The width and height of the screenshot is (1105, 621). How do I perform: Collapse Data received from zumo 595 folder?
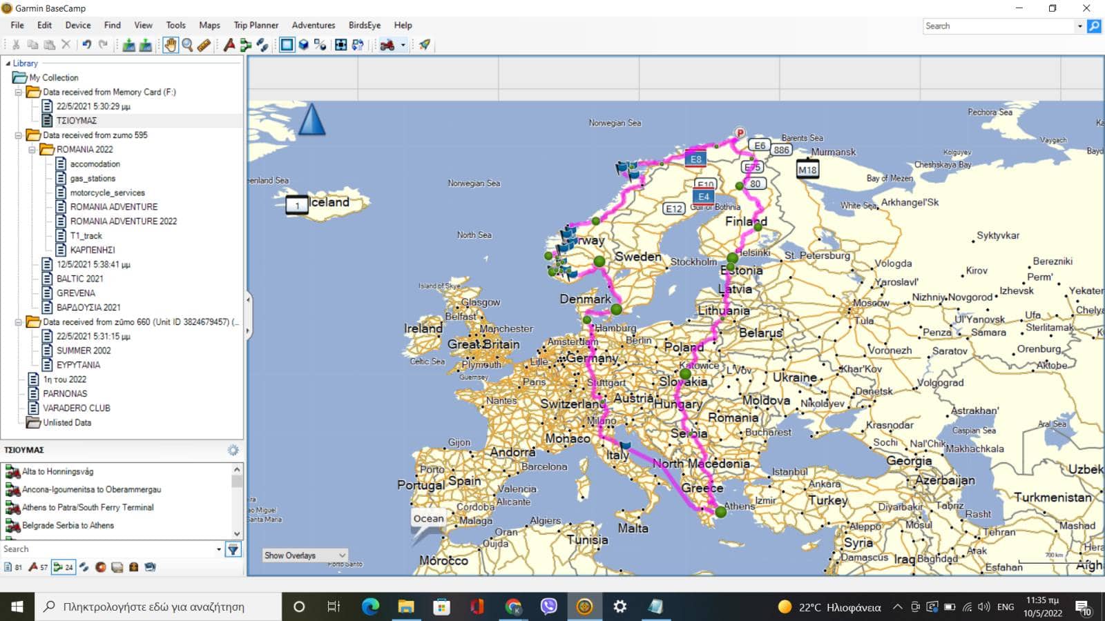pos(19,135)
